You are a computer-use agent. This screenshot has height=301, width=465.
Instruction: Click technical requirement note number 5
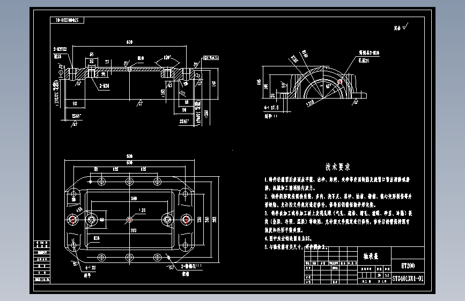296,247
